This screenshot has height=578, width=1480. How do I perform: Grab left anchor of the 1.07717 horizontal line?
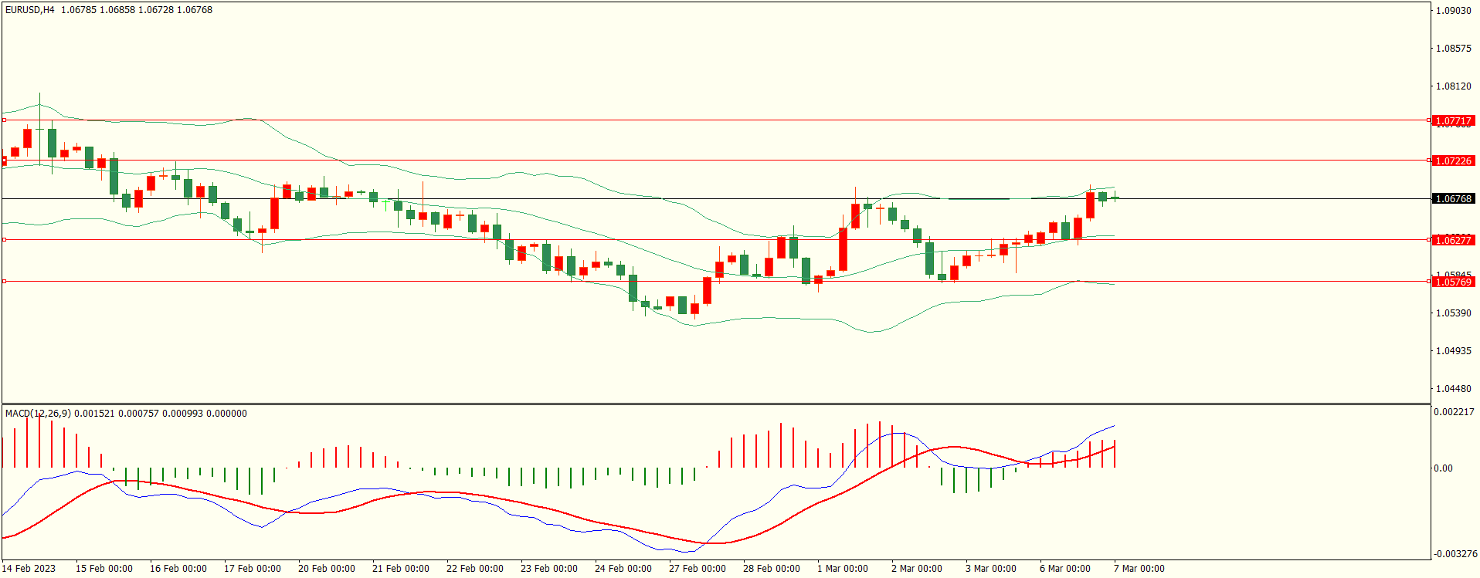pos(4,120)
